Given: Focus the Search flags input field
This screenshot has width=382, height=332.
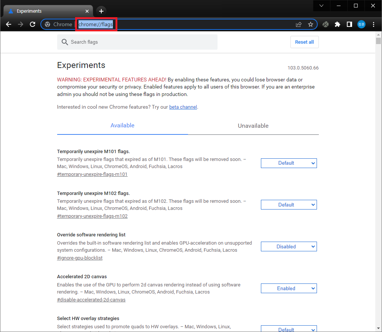Looking at the screenshot, I should click(x=137, y=42).
